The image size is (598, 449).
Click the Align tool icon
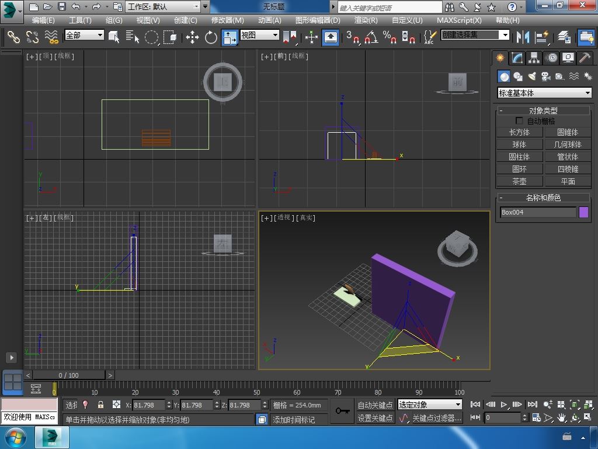coord(541,37)
